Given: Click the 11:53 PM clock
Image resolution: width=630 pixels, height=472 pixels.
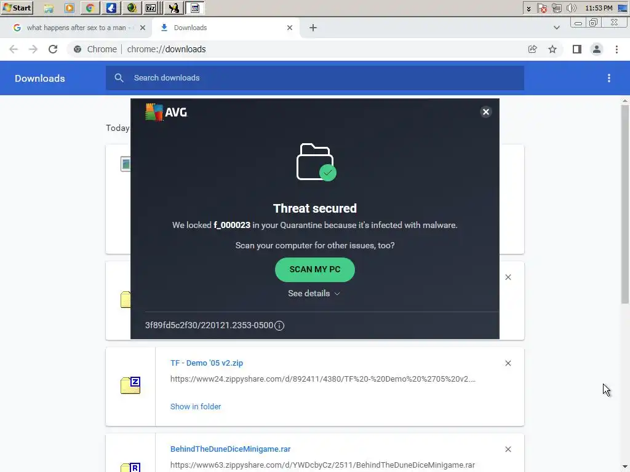Looking at the screenshot, I should (599, 8).
